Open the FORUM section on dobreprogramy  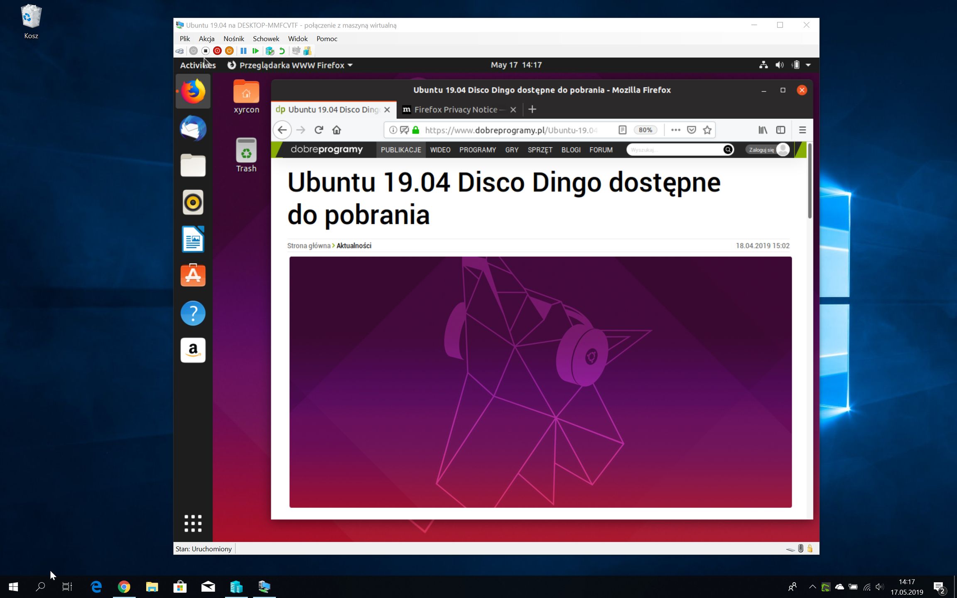[x=601, y=149]
